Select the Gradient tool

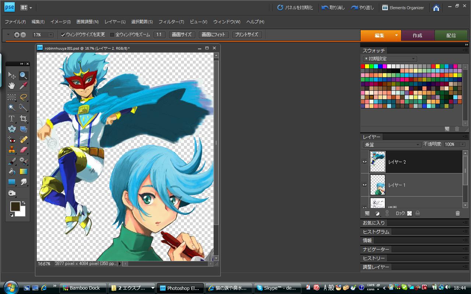click(24, 171)
